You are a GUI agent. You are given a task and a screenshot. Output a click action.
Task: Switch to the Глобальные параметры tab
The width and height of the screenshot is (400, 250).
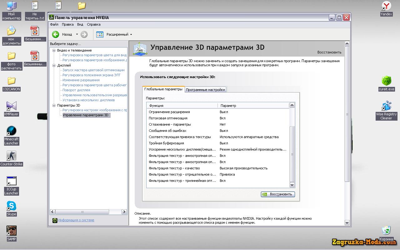tap(163, 89)
